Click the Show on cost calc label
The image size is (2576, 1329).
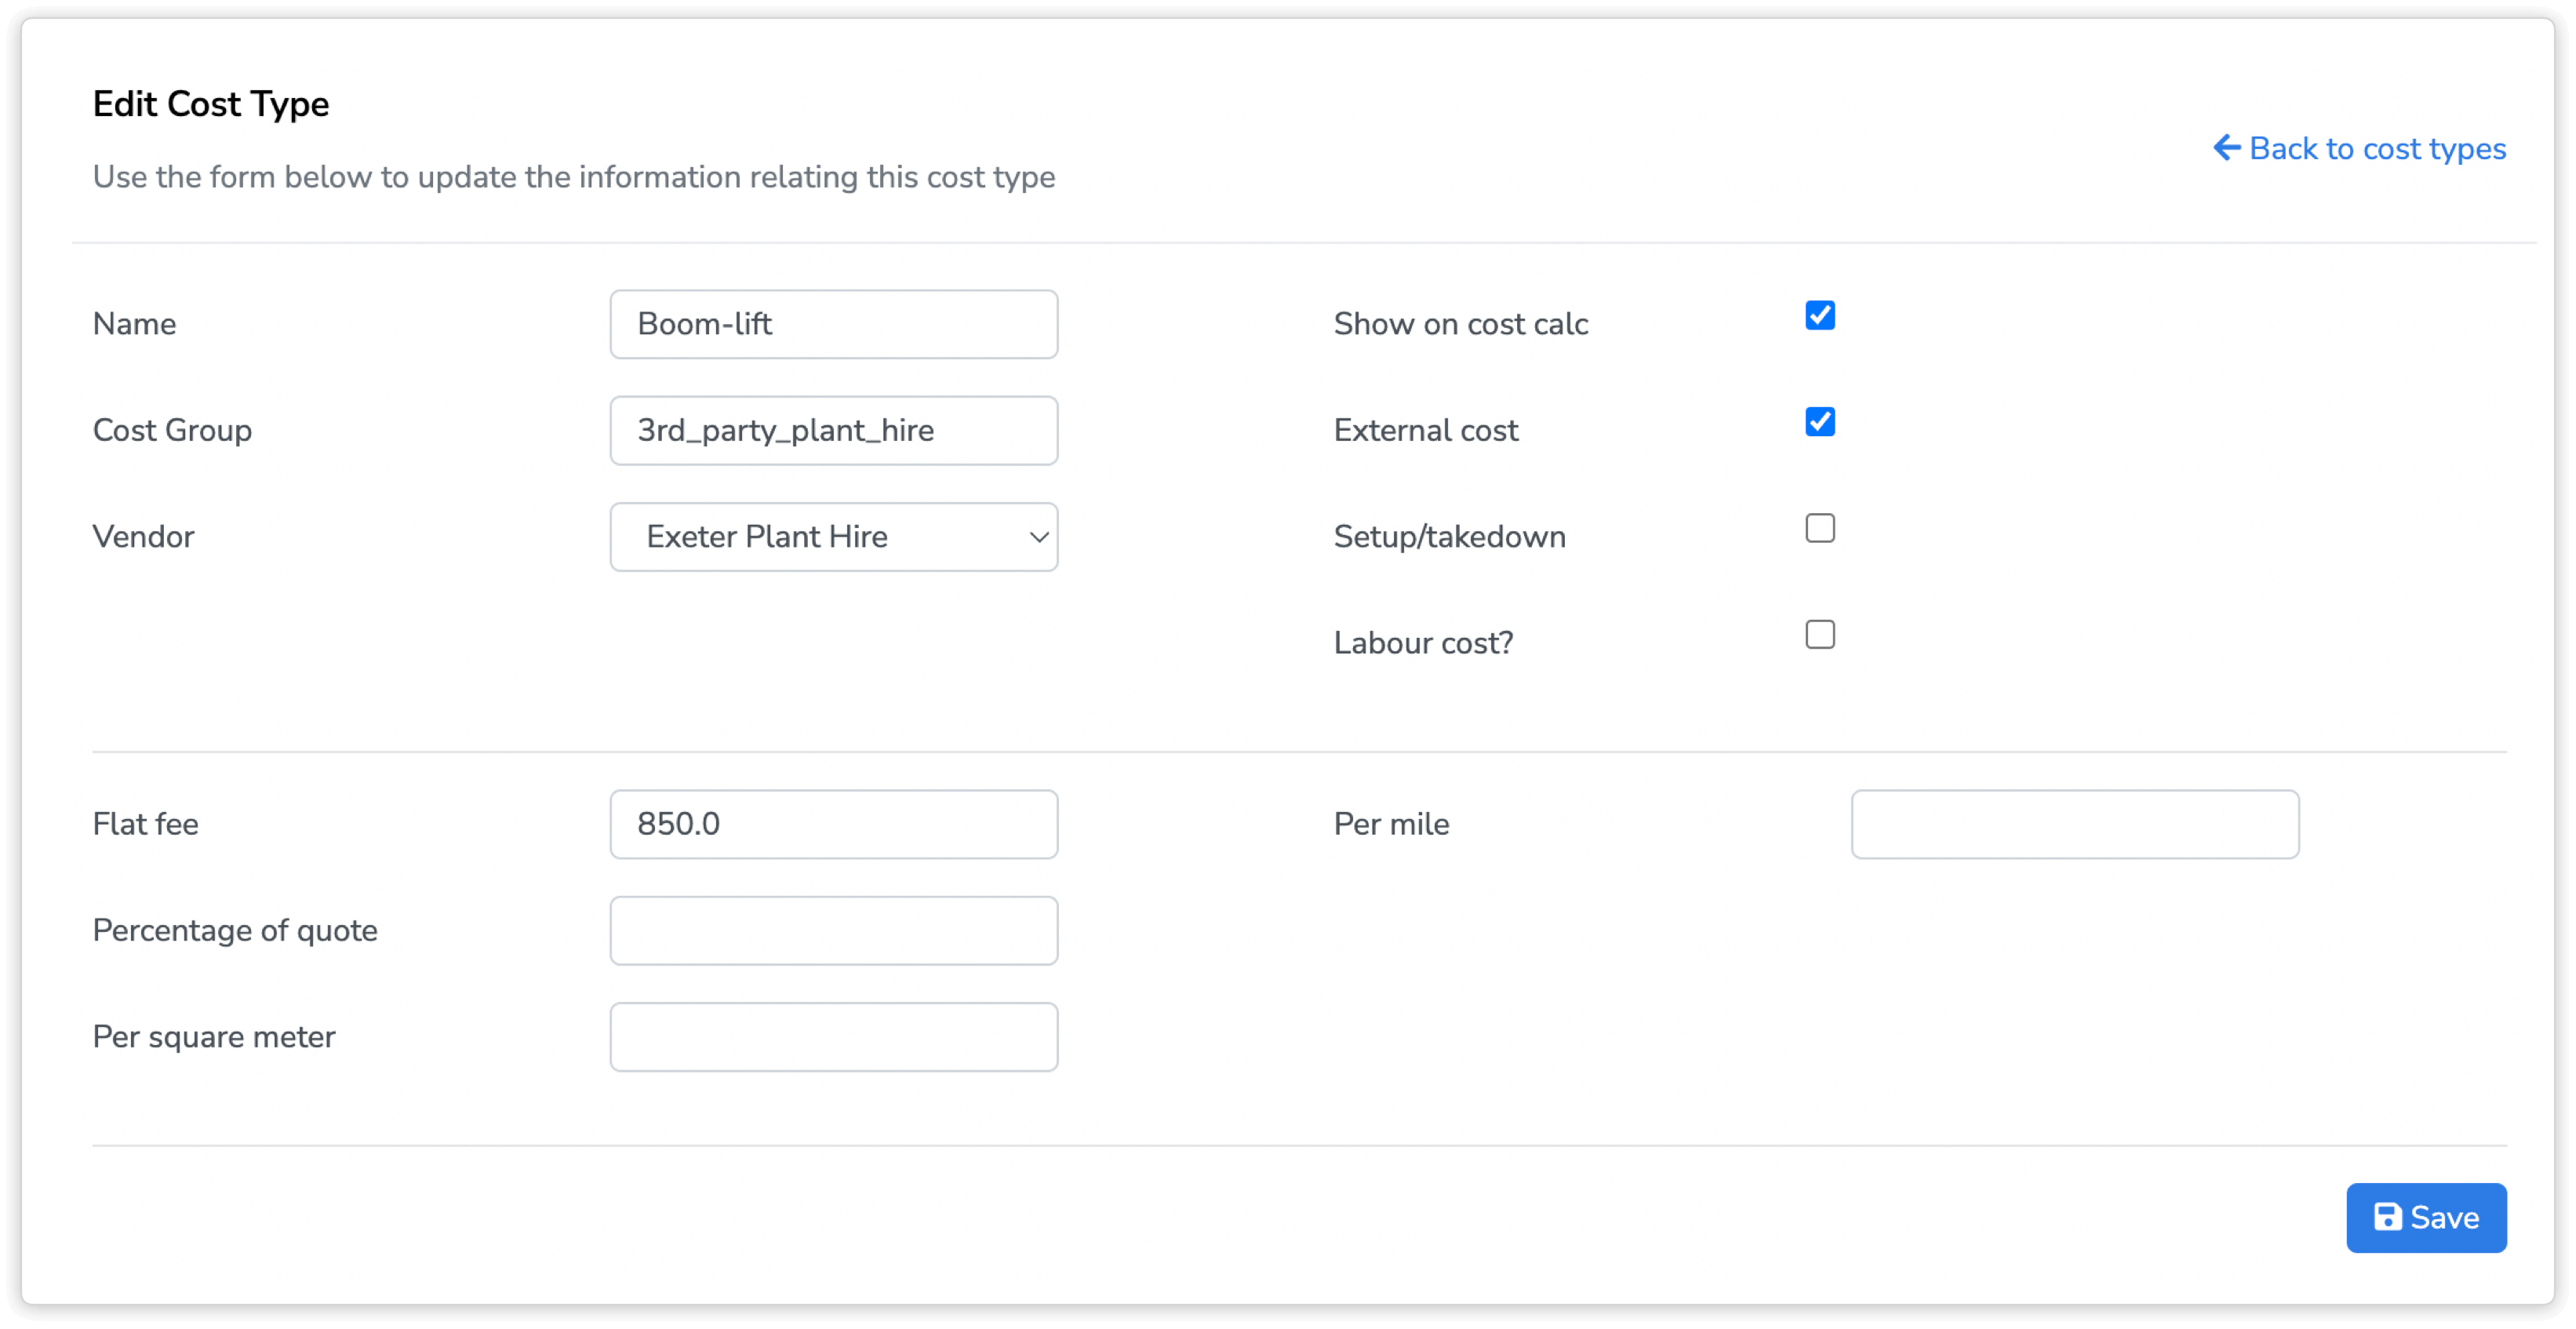click(x=1460, y=324)
